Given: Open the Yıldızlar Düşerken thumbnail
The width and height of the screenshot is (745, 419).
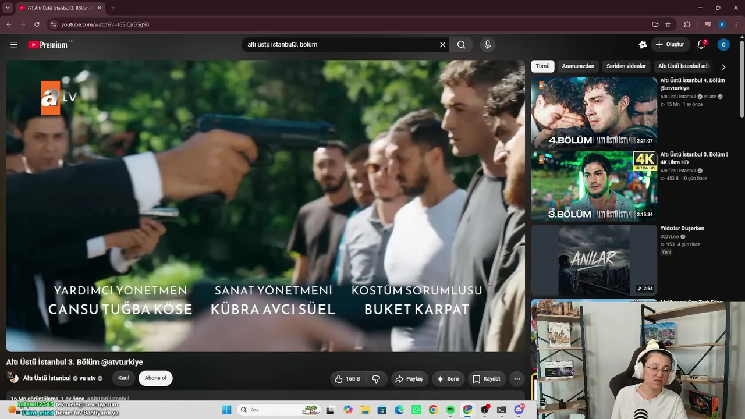Looking at the screenshot, I should coord(594,260).
